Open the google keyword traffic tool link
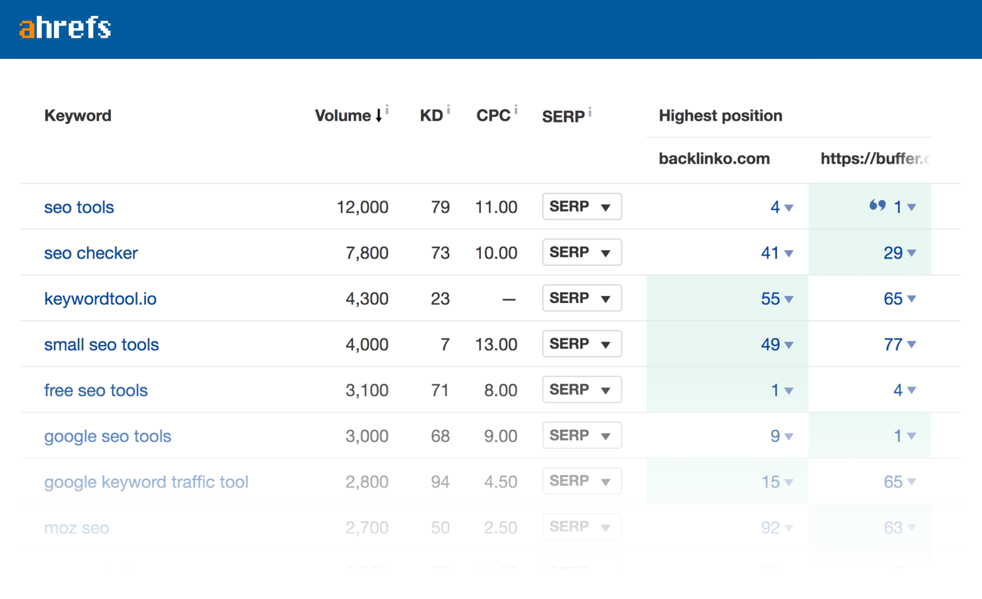Screen dimensions: 982x599 [146, 483]
